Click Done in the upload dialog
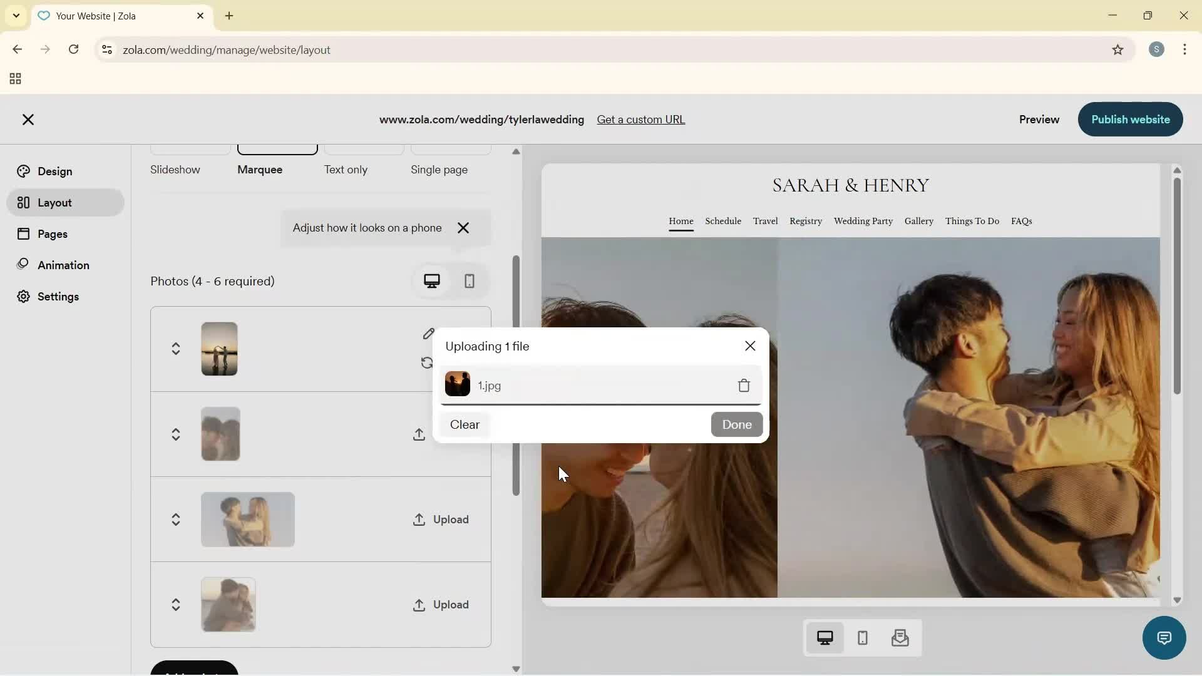The image size is (1202, 676). pyautogui.click(x=736, y=424)
